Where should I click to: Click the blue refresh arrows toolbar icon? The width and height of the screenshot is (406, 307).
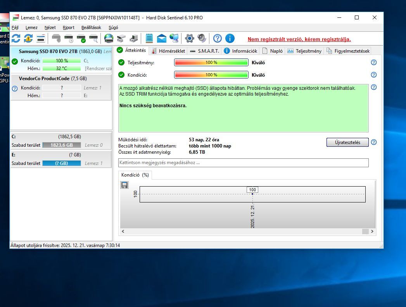(x=16, y=38)
